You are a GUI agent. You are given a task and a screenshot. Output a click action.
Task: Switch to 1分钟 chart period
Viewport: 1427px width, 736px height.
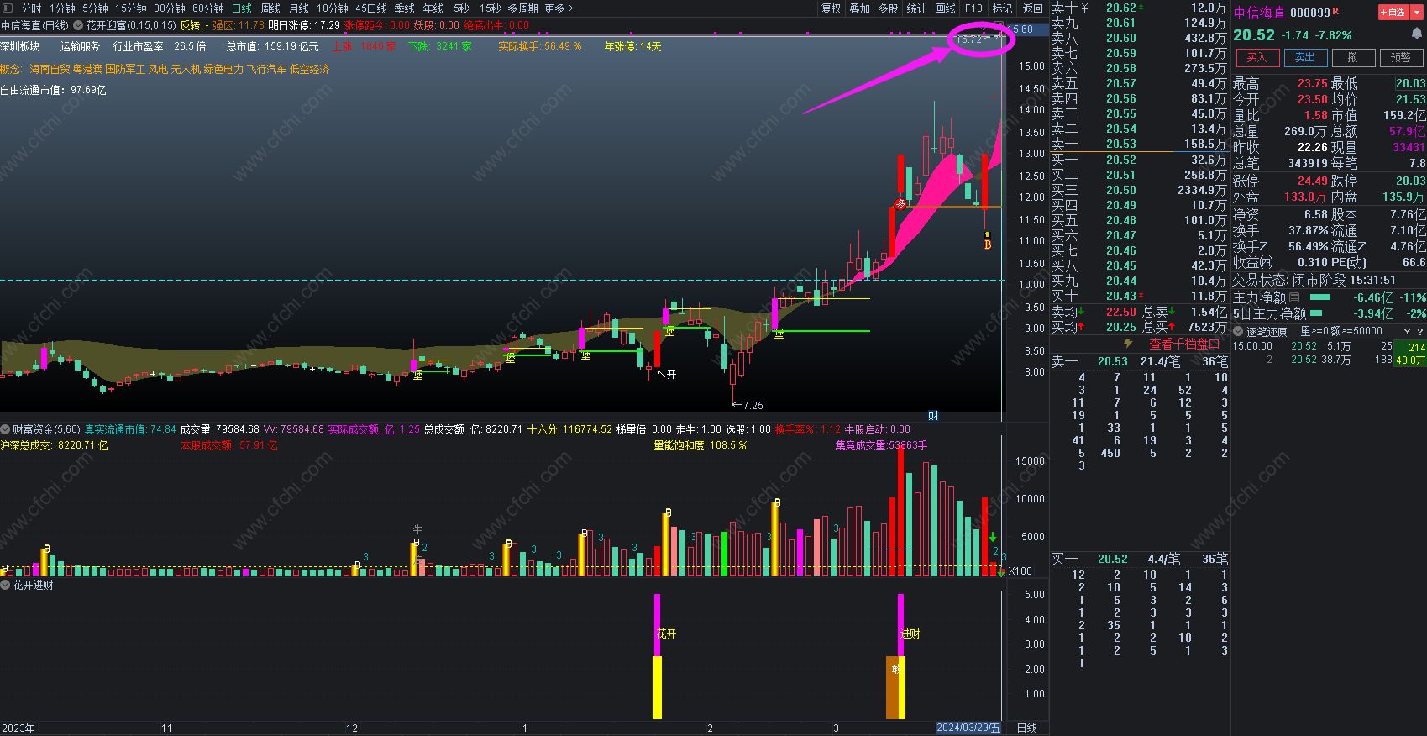tap(62, 8)
